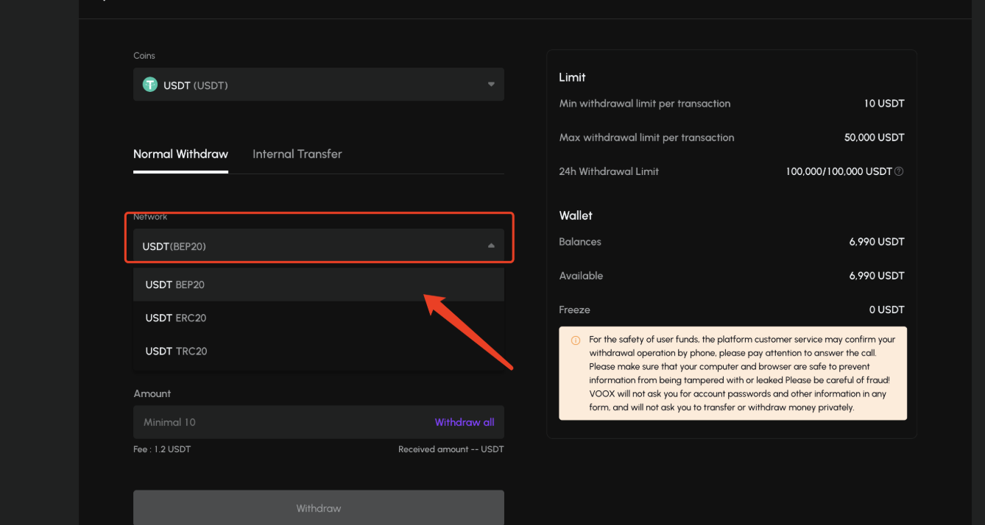Image resolution: width=985 pixels, height=525 pixels.
Task: Click the 100,000/100,000 USDT limit value
Action: click(x=839, y=171)
